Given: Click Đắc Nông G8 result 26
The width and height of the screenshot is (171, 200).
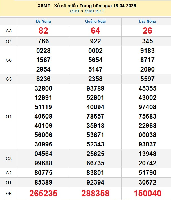Looking at the screenshot, I should [x=147, y=31].
